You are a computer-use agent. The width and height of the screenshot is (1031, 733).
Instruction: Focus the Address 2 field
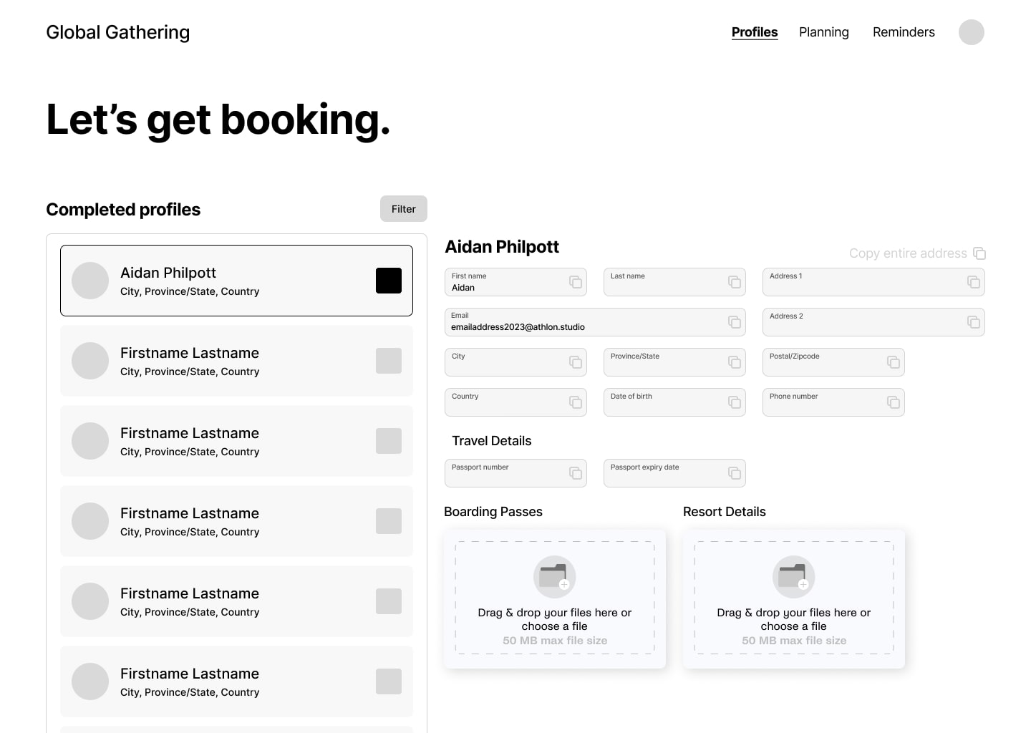(x=873, y=322)
